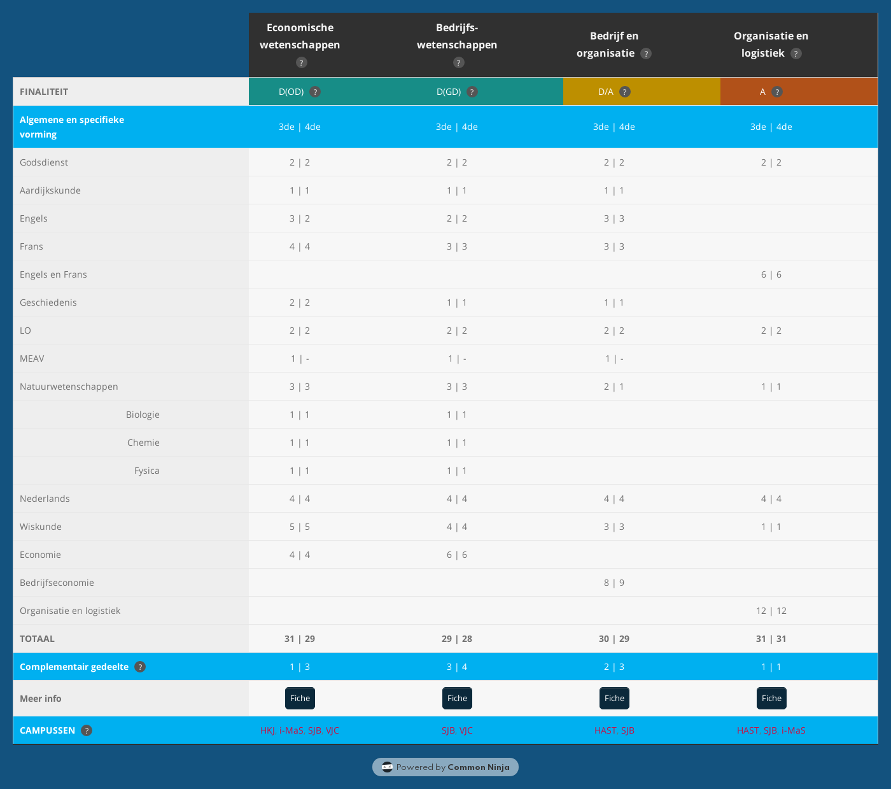Open Fiche for Bedrijf en organisatie

pyautogui.click(x=614, y=698)
